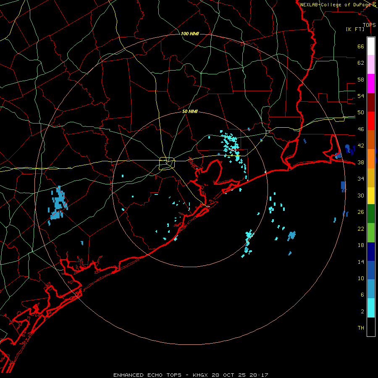Click the "46" legend value

click(x=361, y=129)
